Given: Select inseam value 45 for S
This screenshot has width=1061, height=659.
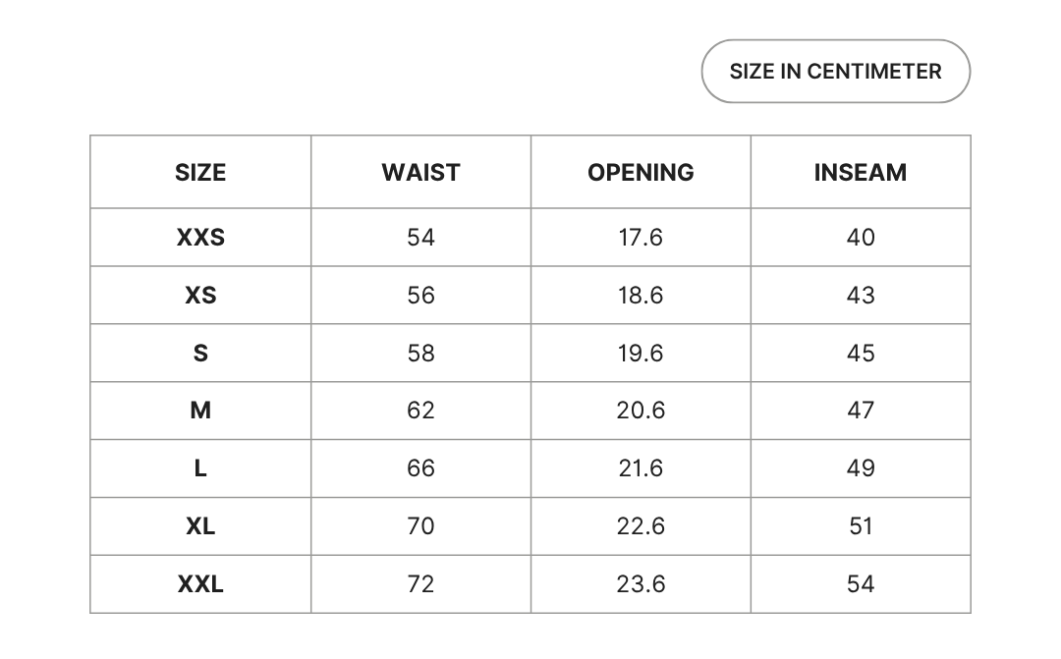Looking at the screenshot, I should tap(861, 353).
